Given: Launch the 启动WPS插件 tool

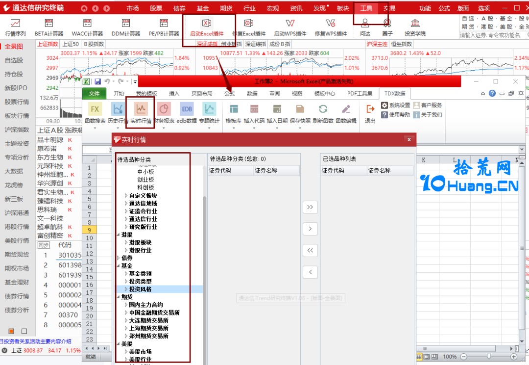Looking at the screenshot, I should (290, 27).
